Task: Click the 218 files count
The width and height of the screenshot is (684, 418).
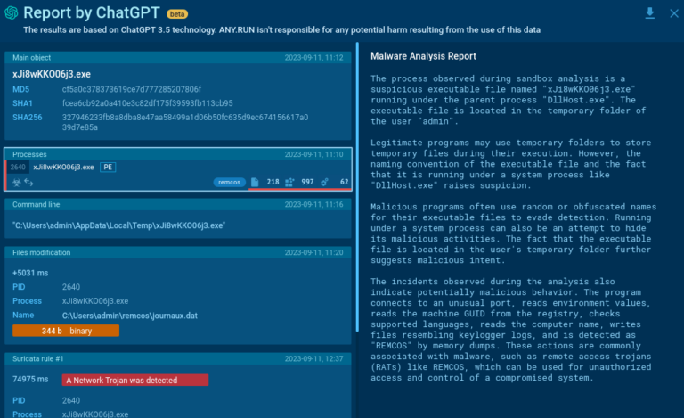Action: pyautogui.click(x=273, y=182)
